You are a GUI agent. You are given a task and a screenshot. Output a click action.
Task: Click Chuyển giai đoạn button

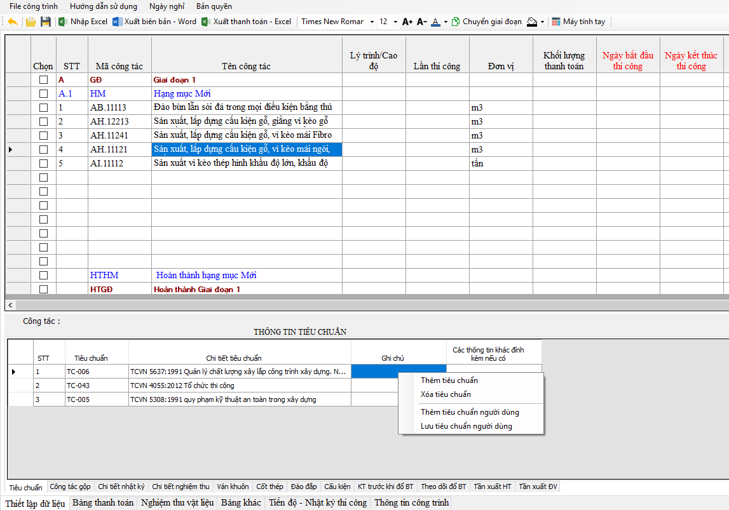click(x=486, y=22)
